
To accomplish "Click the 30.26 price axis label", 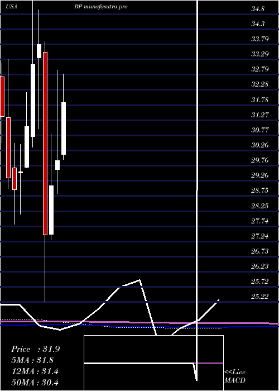I will 260,145.
